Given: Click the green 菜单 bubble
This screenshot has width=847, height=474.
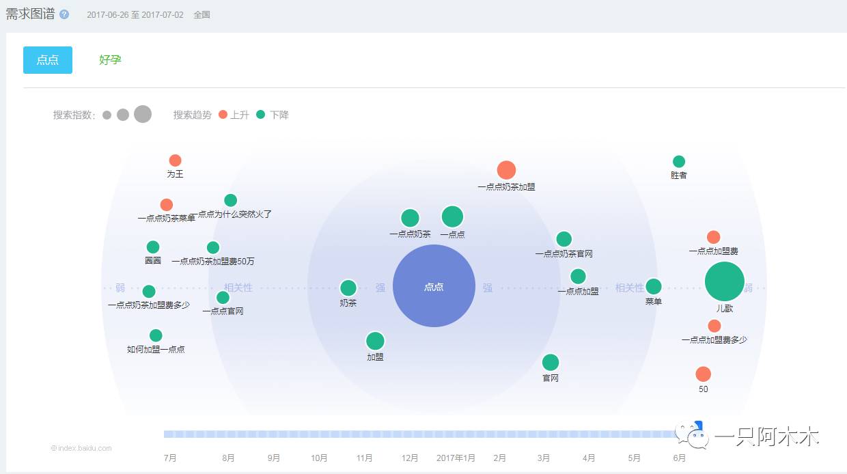Looking at the screenshot, I should (x=654, y=286).
